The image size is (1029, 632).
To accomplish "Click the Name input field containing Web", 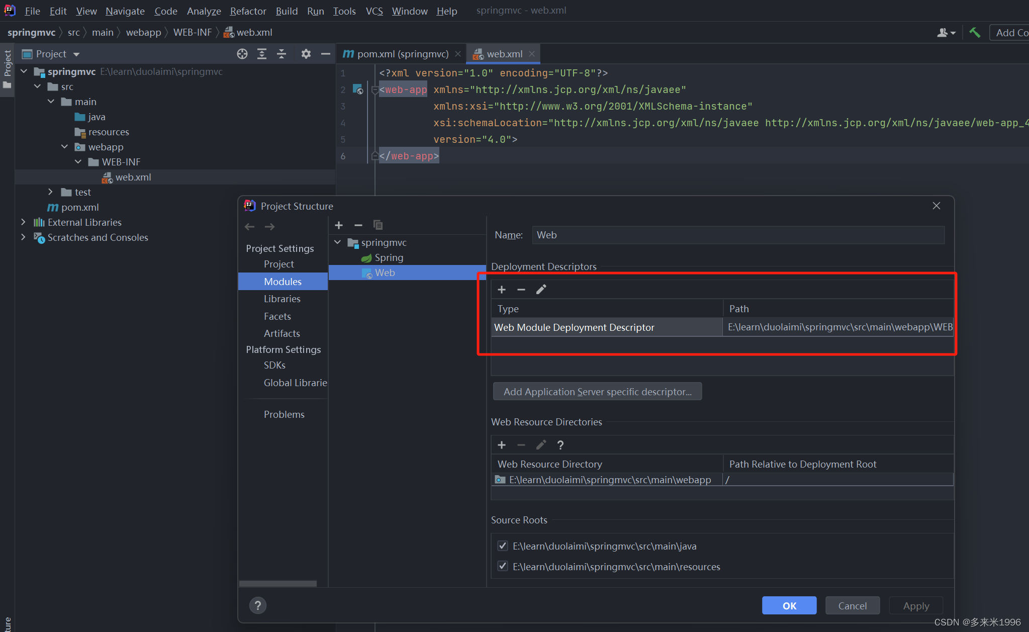I will 737,235.
